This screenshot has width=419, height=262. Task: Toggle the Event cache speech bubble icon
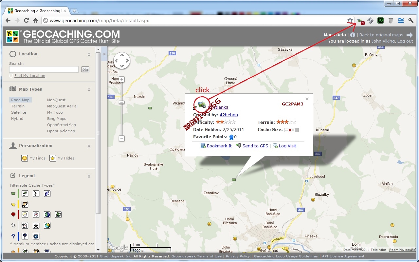click(x=25, y=215)
